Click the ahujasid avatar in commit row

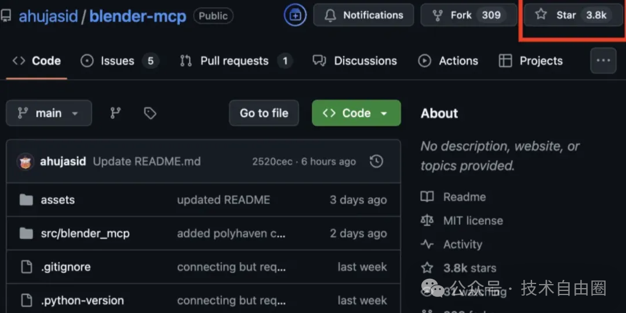[26, 162]
